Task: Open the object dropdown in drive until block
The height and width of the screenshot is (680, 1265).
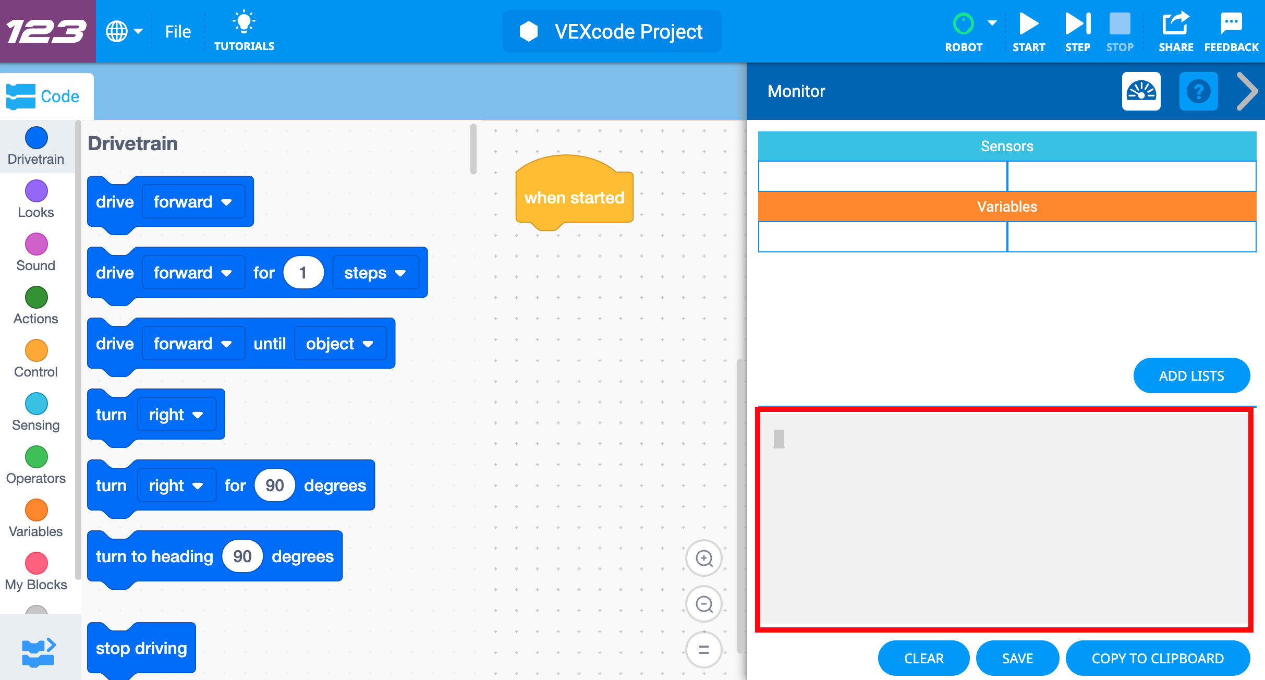Action: coord(340,344)
